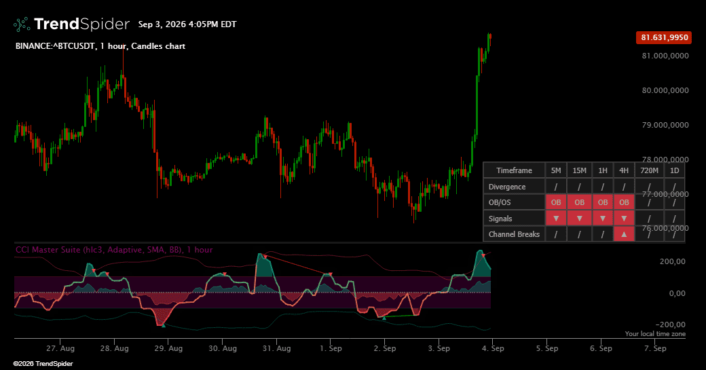Screen dimensions: 706x370
Task: Click the current price tag 81.631,9950
Action: [x=664, y=37]
